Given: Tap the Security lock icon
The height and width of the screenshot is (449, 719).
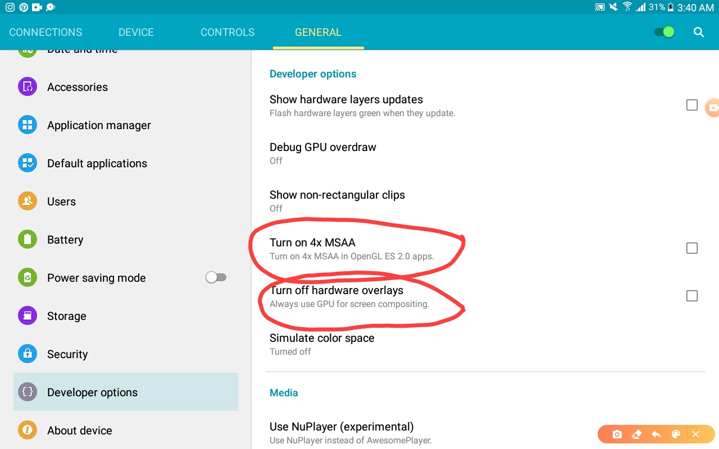Looking at the screenshot, I should pyautogui.click(x=28, y=354).
